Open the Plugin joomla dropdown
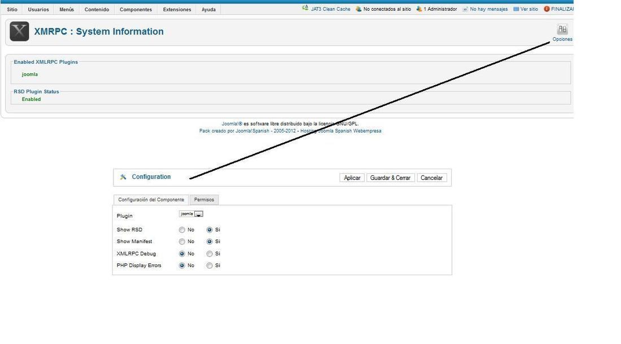 tap(191, 214)
